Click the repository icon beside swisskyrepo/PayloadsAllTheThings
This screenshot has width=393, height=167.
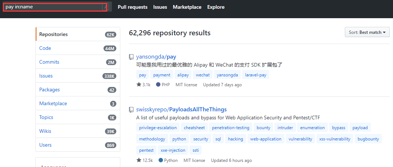coord(131,110)
